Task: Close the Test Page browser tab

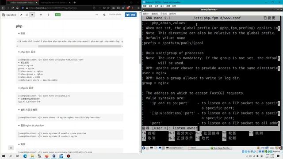Action: pyautogui.click(x=70, y=3)
